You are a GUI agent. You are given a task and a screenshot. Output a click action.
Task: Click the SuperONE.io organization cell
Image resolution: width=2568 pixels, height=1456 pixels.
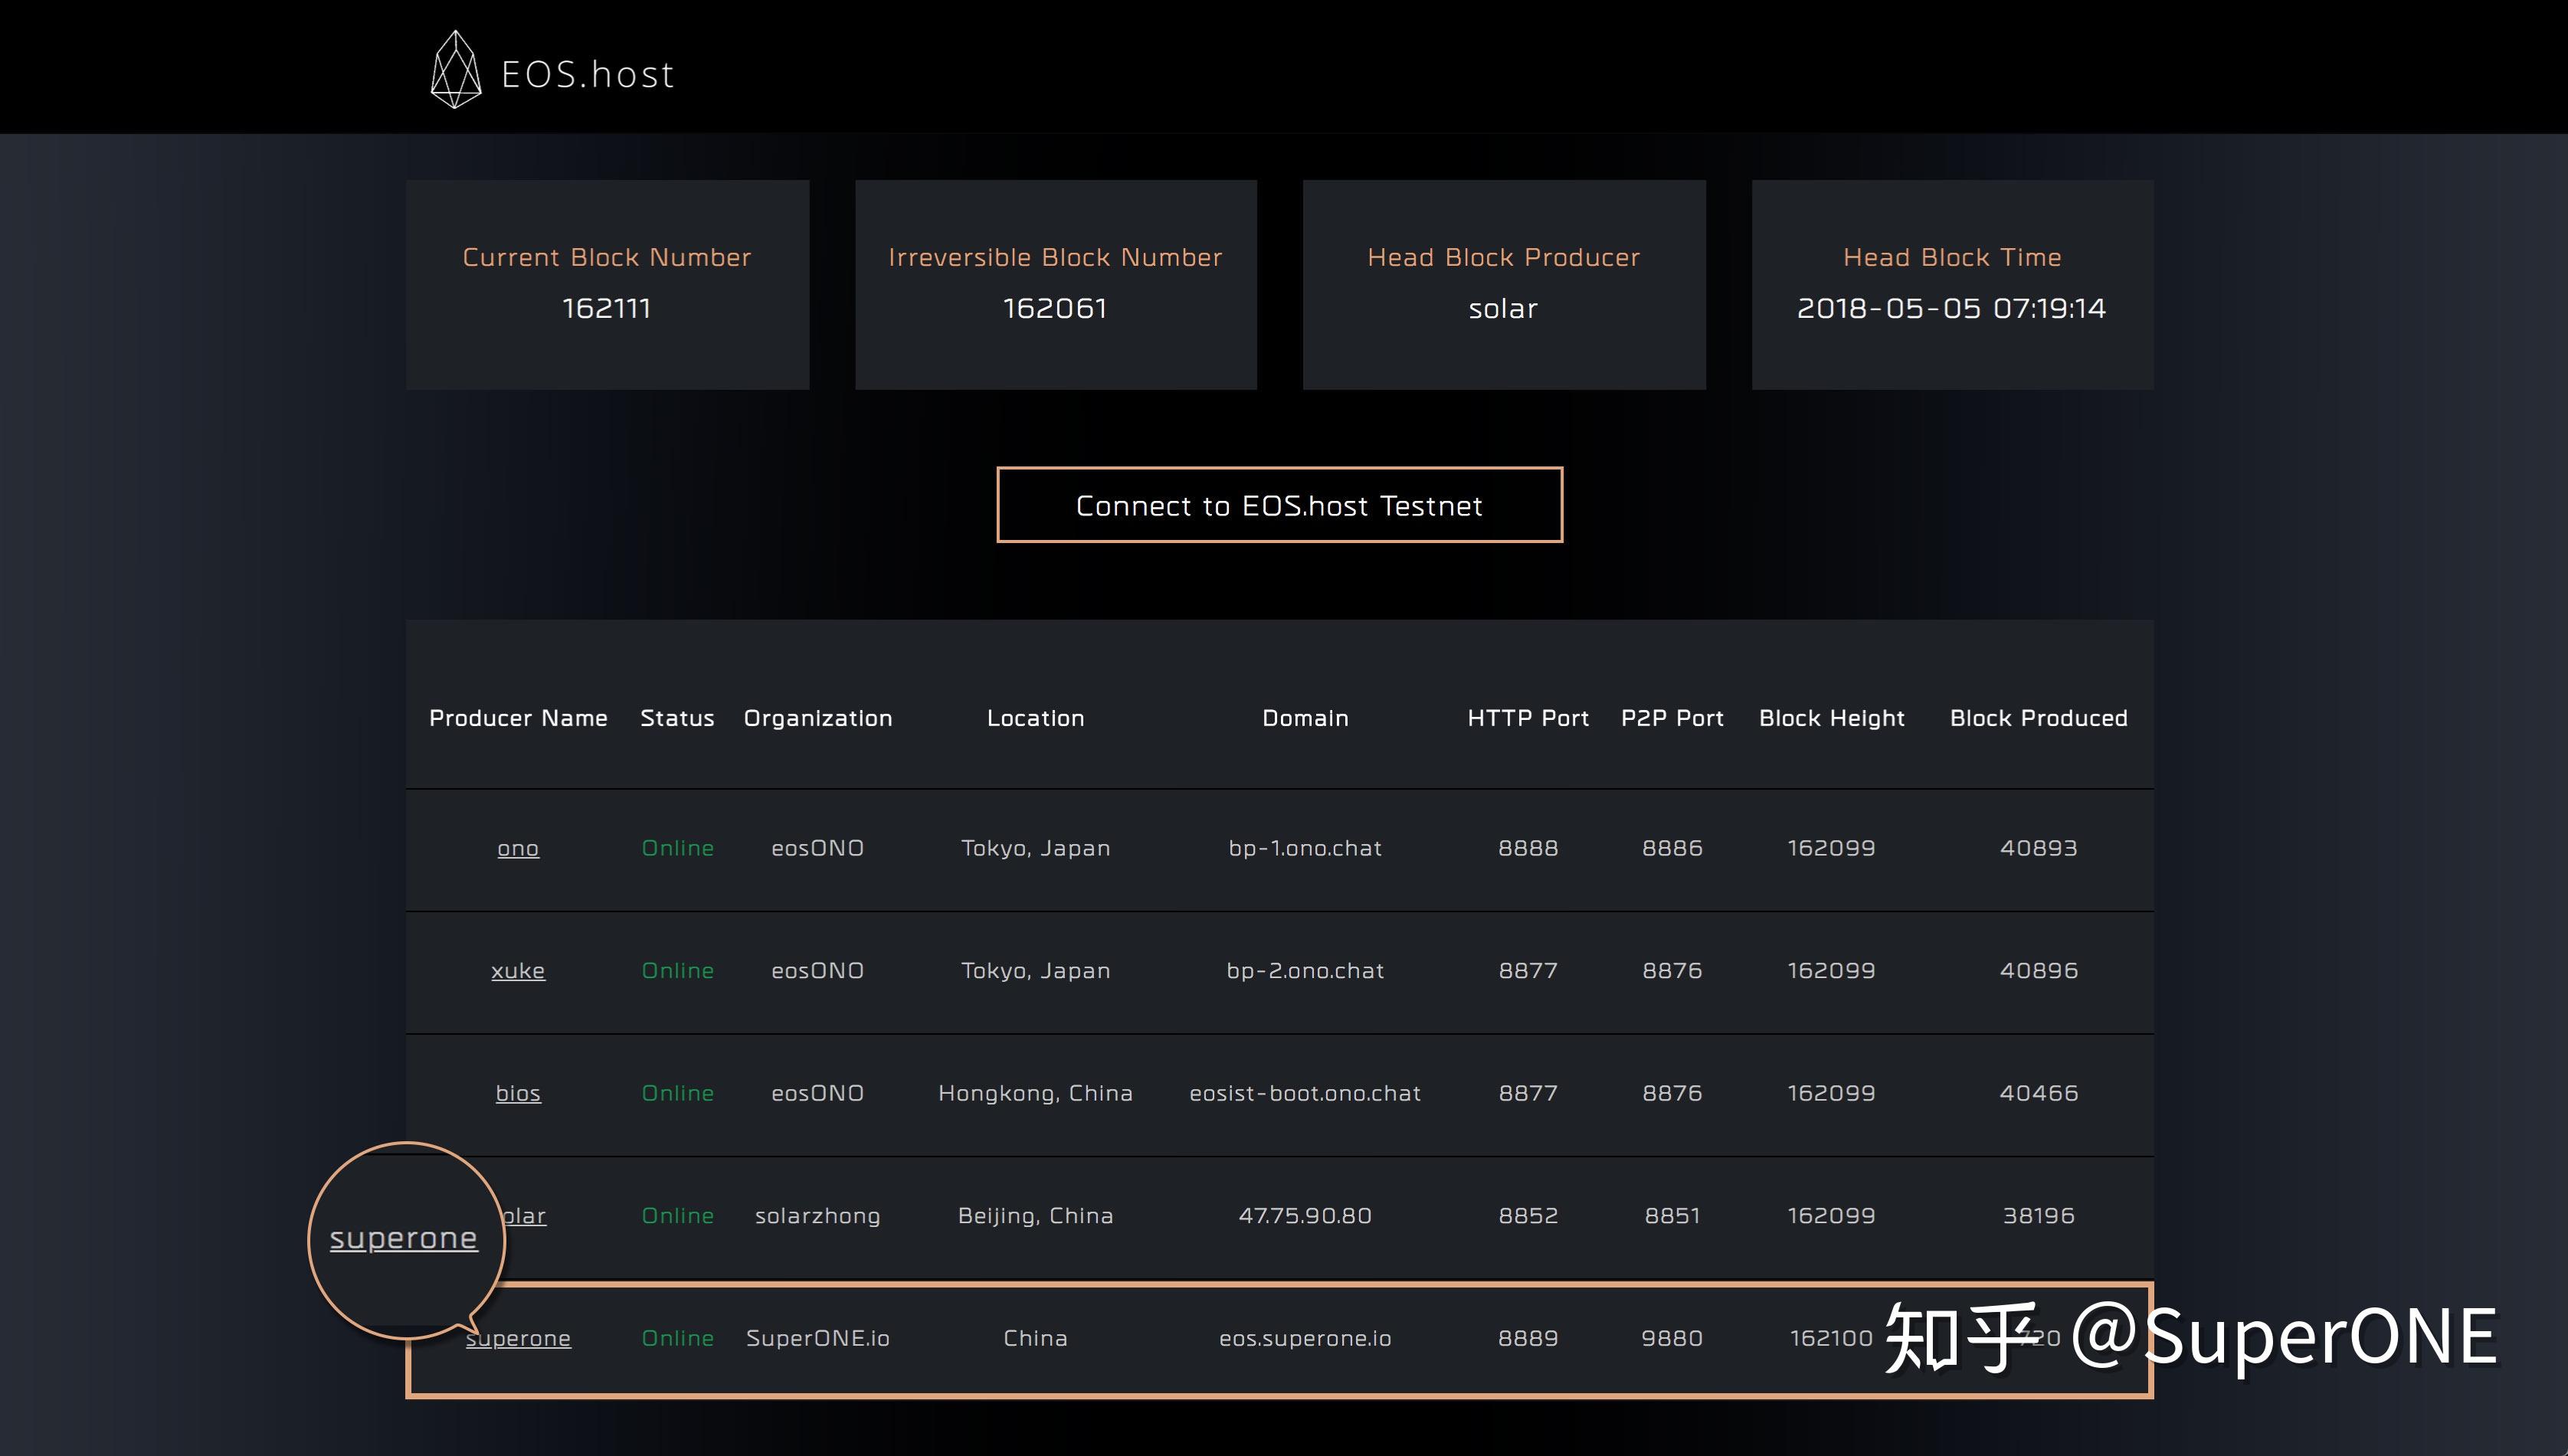click(818, 1339)
